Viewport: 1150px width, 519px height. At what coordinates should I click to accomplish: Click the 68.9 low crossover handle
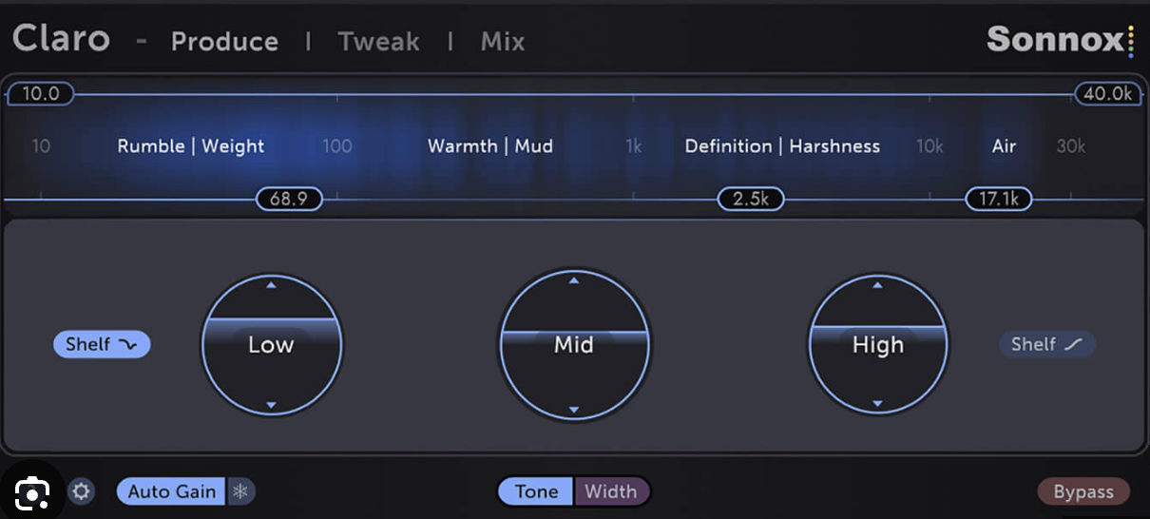(289, 199)
